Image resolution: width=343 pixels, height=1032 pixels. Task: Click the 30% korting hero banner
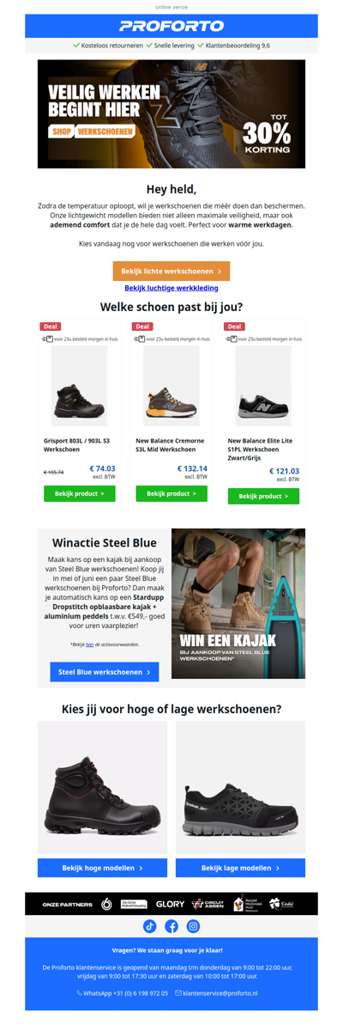point(171,113)
